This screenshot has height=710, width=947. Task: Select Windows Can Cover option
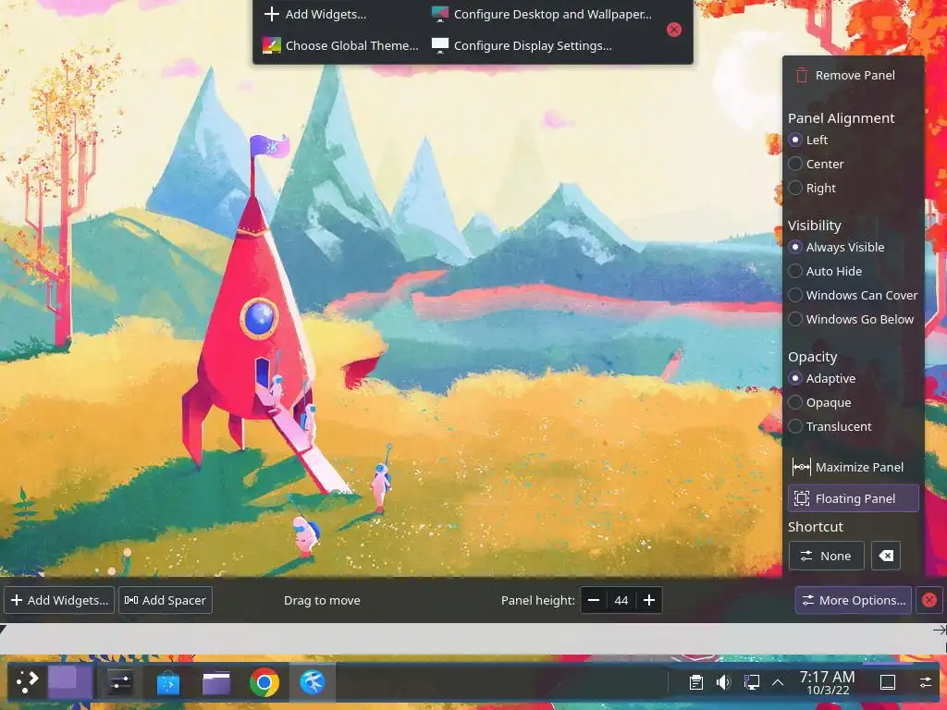coord(853,295)
